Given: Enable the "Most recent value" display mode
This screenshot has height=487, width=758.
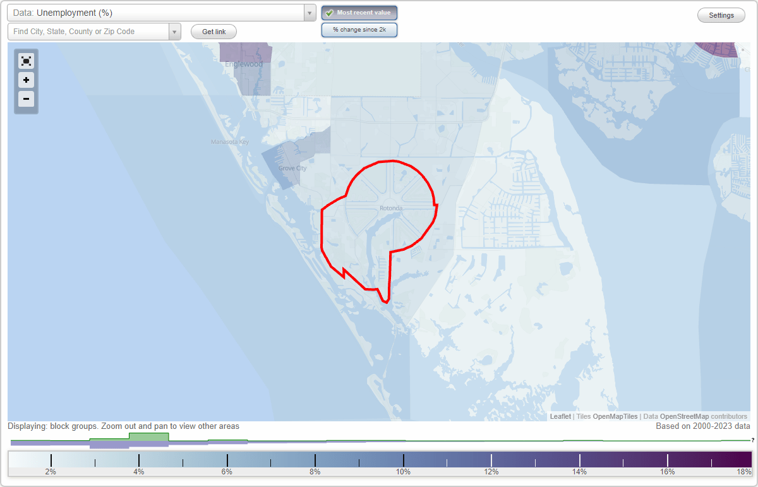Looking at the screenshot, I should pos(359,12).
